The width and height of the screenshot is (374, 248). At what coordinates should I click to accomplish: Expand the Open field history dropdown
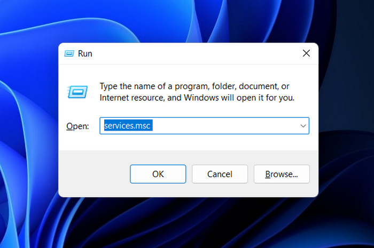303,126
